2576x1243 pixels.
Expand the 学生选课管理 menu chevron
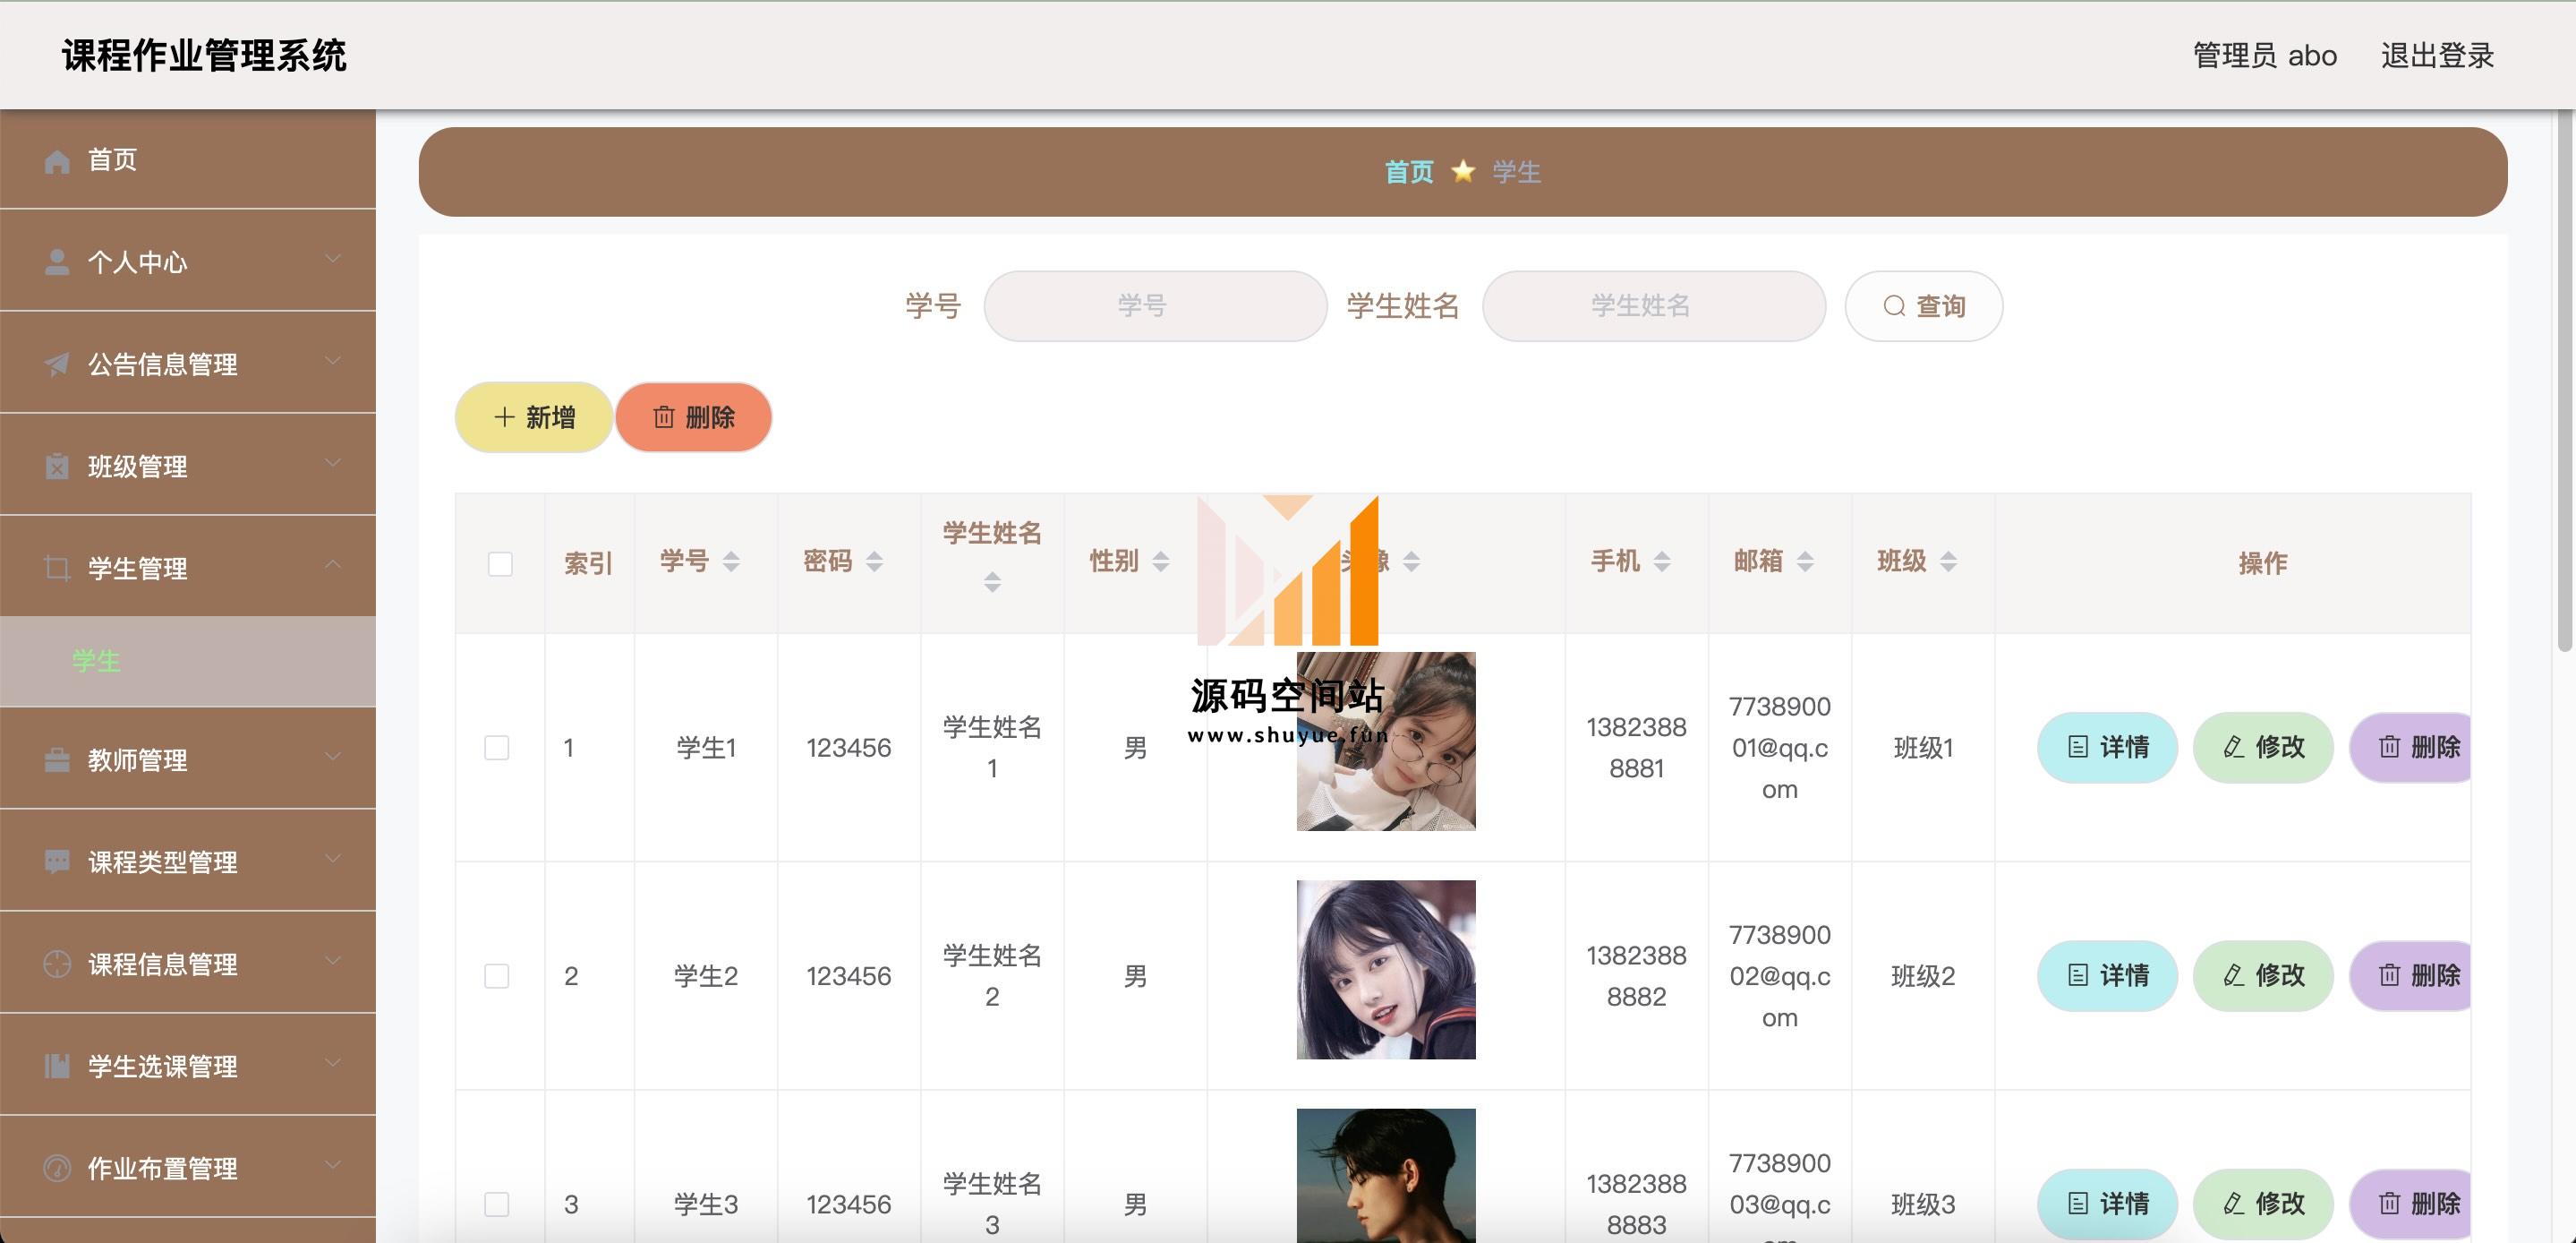click(333, 1064)
